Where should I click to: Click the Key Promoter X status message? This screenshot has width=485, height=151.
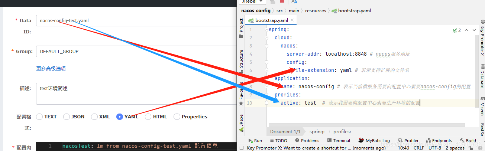(316, 148)
